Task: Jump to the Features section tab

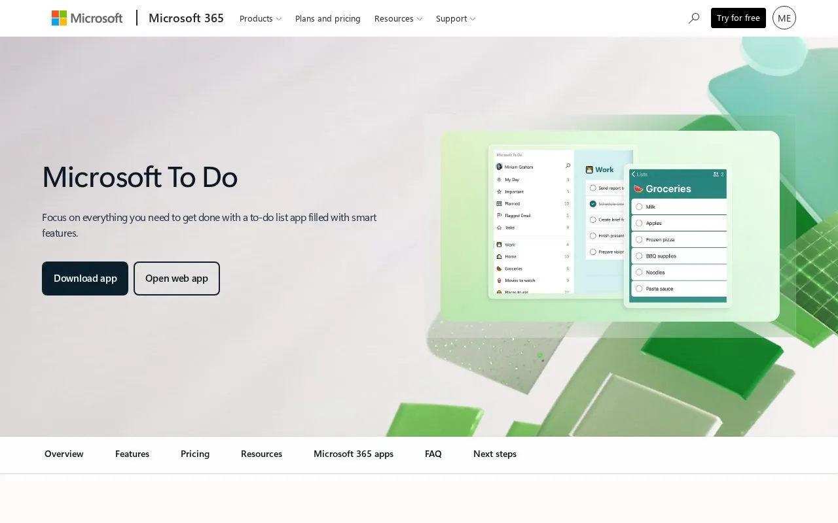Action: click(x=132, y=454)
